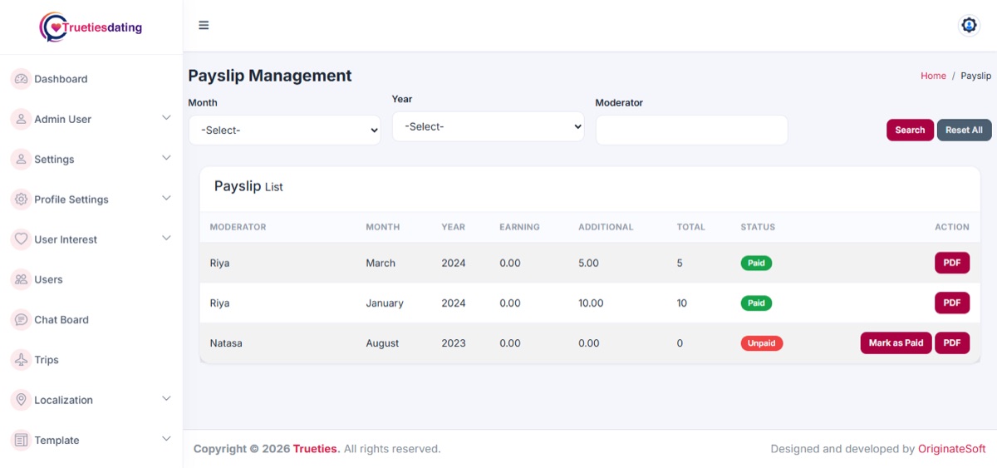The height and width of the screenshot is (468, 997).
Task: Download PDF for Riya January payslip
Action: click(952, 303)
